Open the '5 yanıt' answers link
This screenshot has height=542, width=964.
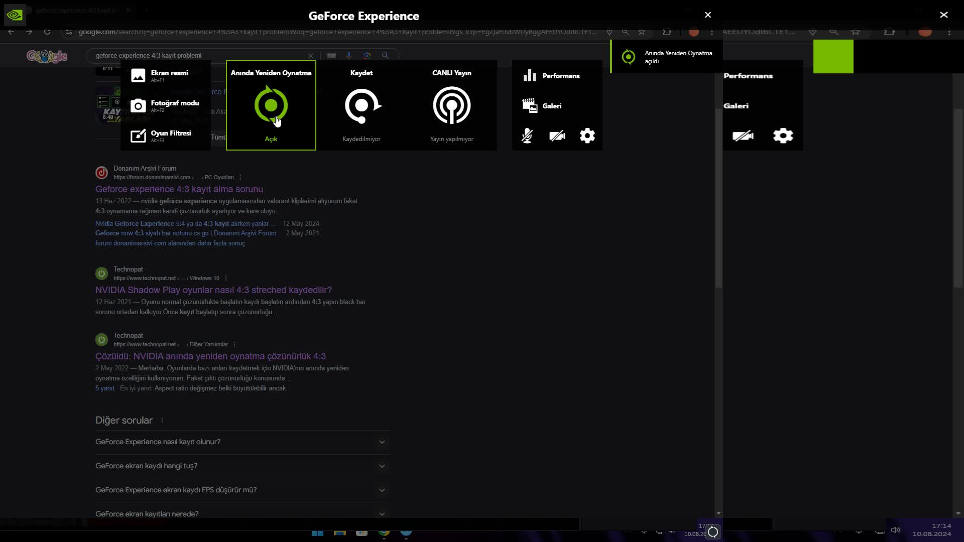(x=105, y=388)
